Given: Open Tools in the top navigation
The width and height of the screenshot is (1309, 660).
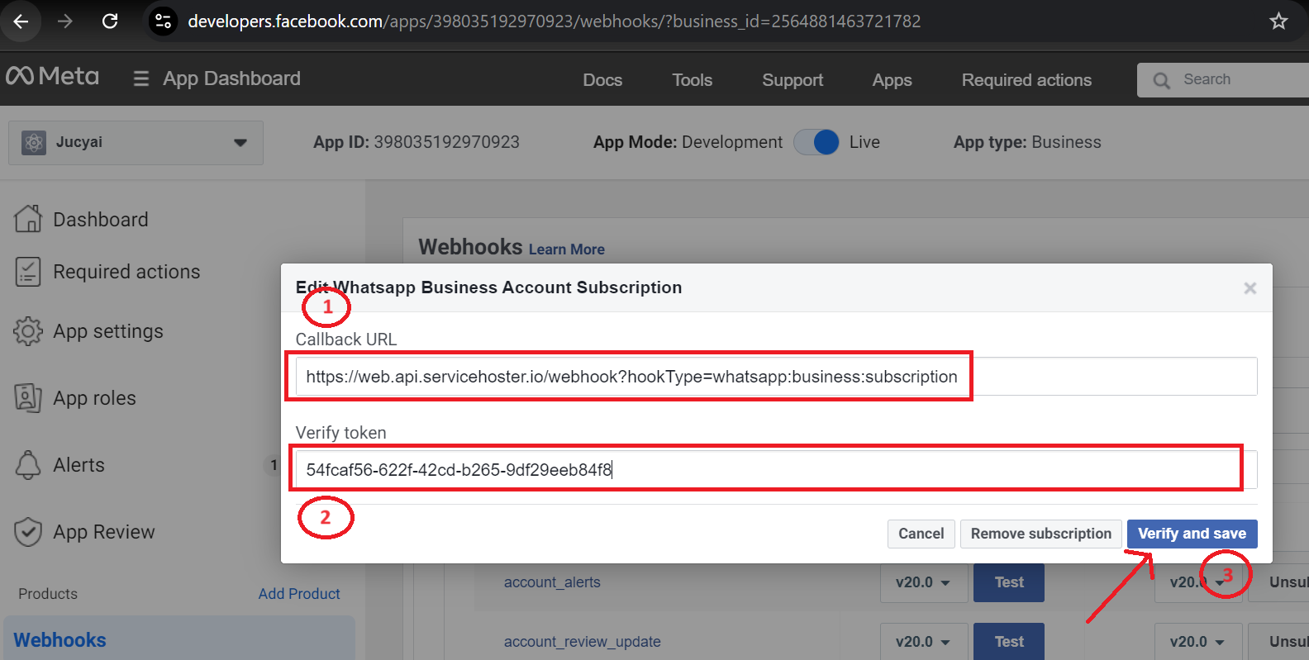Looking at the screenshot, I should [692, 80].
